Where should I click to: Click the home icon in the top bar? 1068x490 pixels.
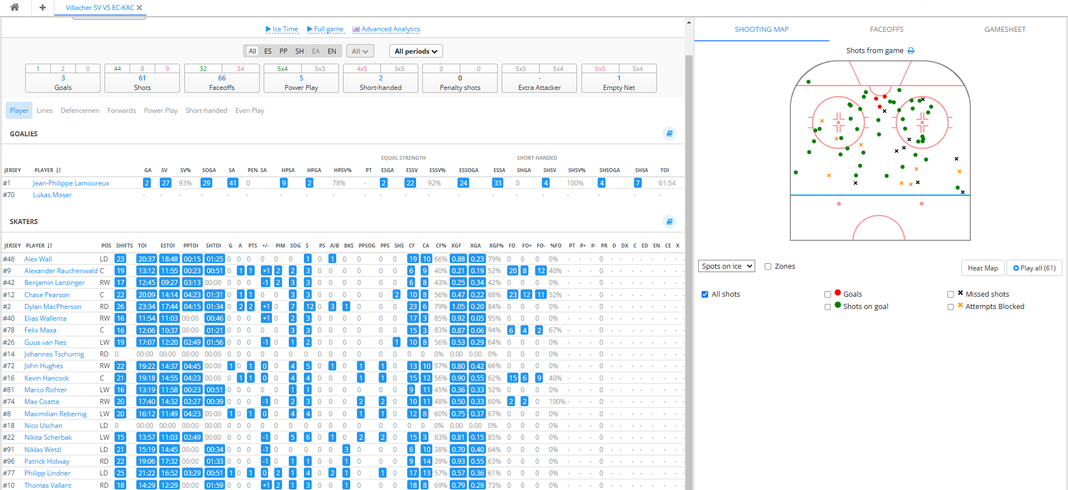pyautogui.click(x=15, y=7)
